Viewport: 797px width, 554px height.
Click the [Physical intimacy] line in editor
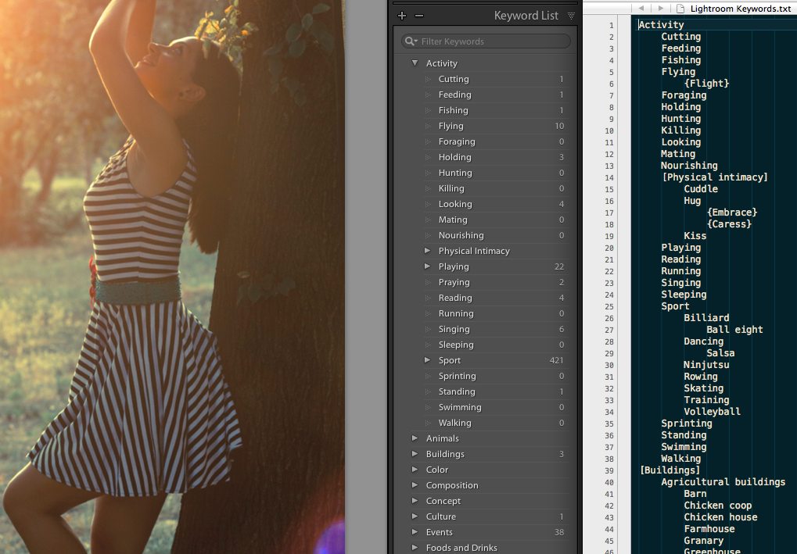click(x=715, y=177)
